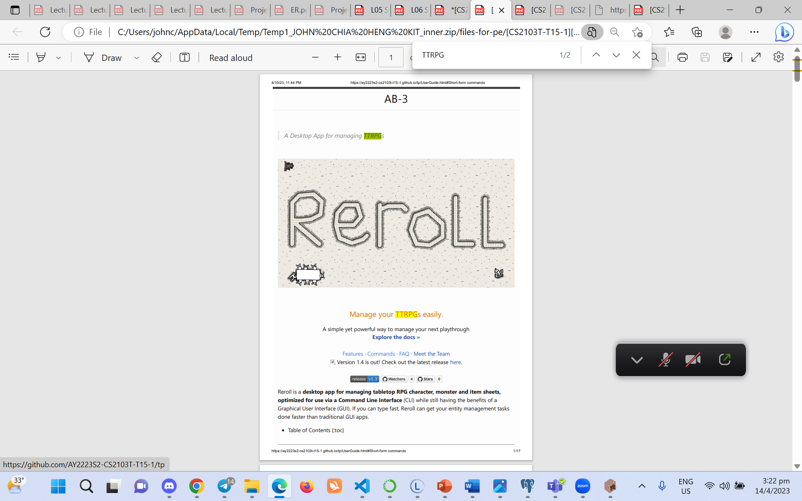The width and height of the screenshot is (802, 501).
Task: Collapse the Zoom meeting control chevron
Action: (x=637, y=359)
